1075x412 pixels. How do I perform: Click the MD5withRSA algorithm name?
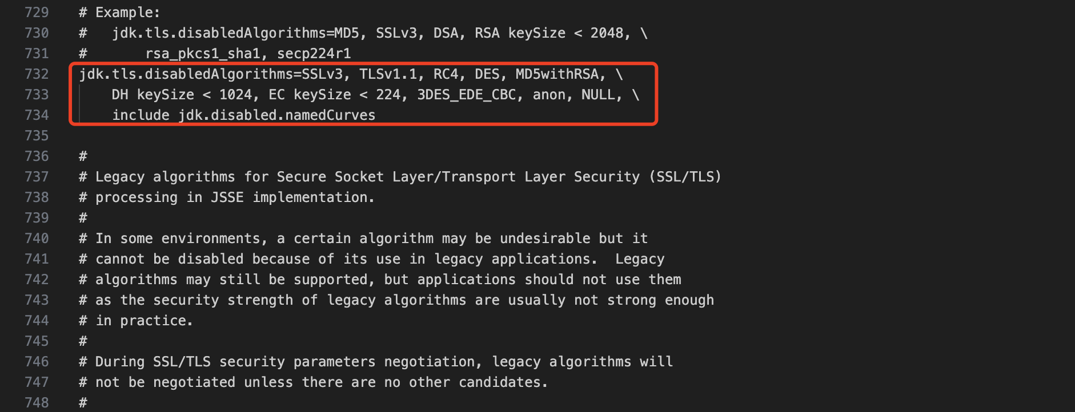[557, 74]
